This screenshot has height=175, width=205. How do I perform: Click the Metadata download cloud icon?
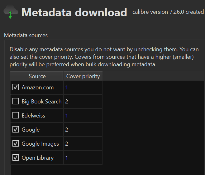[x=10, y=12]
